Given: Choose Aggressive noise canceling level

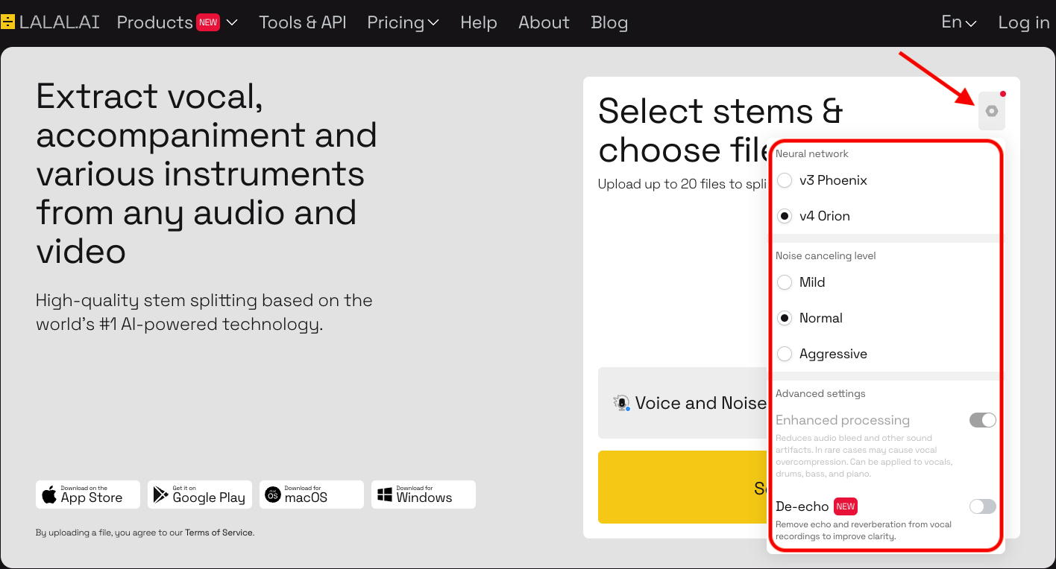Looking at the screenshot, I should click(x=785, y=354).
